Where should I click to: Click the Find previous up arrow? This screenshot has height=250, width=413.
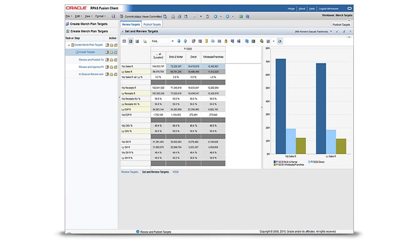coord(185,41)
